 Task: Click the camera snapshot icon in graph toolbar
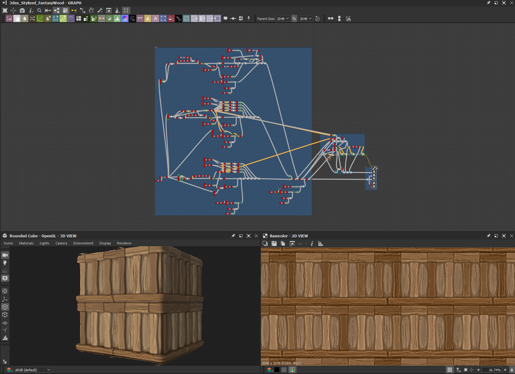[x=22, y=11]
